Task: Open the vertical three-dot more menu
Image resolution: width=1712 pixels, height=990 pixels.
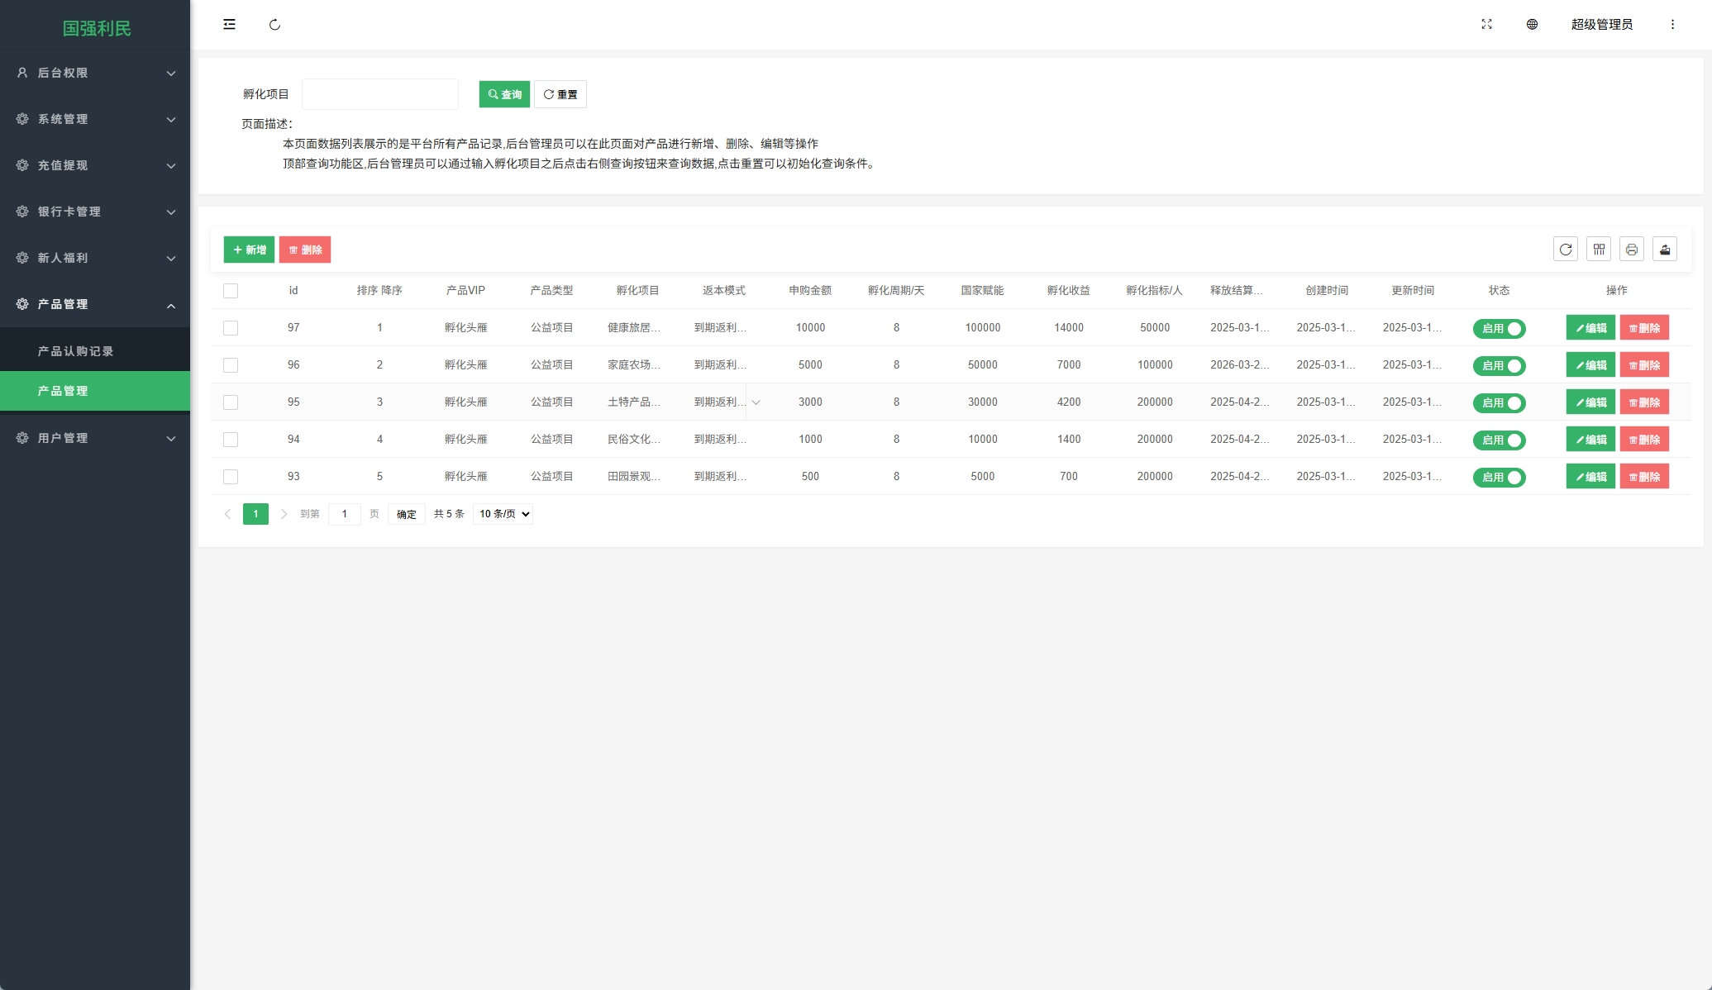Action: pos(1672,25)
